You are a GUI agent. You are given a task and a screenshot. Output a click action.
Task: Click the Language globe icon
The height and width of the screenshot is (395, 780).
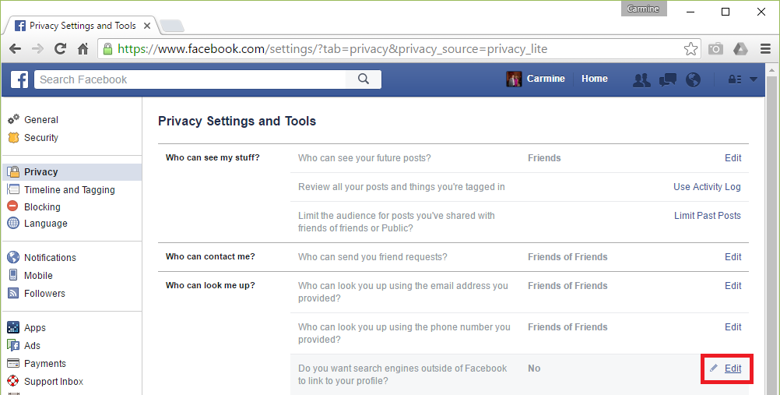click(13, 223)
